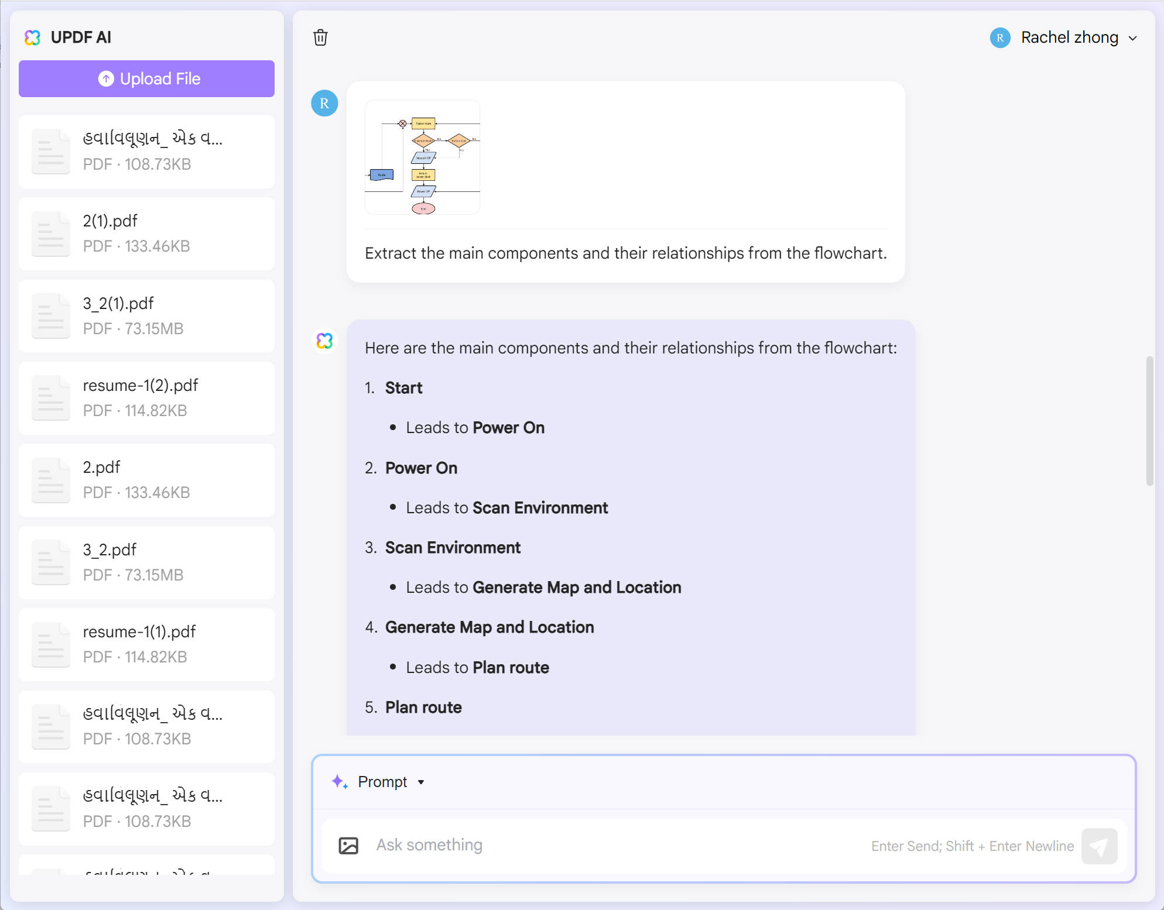Select the resume-1(1).pdf file
This screenshot has height=910, width=1164.
146,644
